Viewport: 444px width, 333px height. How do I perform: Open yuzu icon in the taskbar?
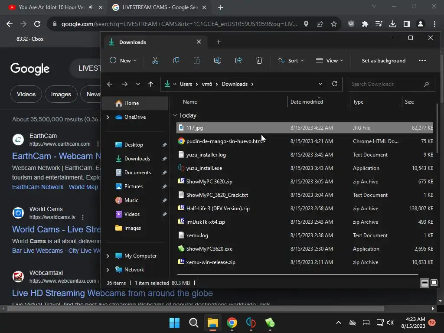pos(251,323)
